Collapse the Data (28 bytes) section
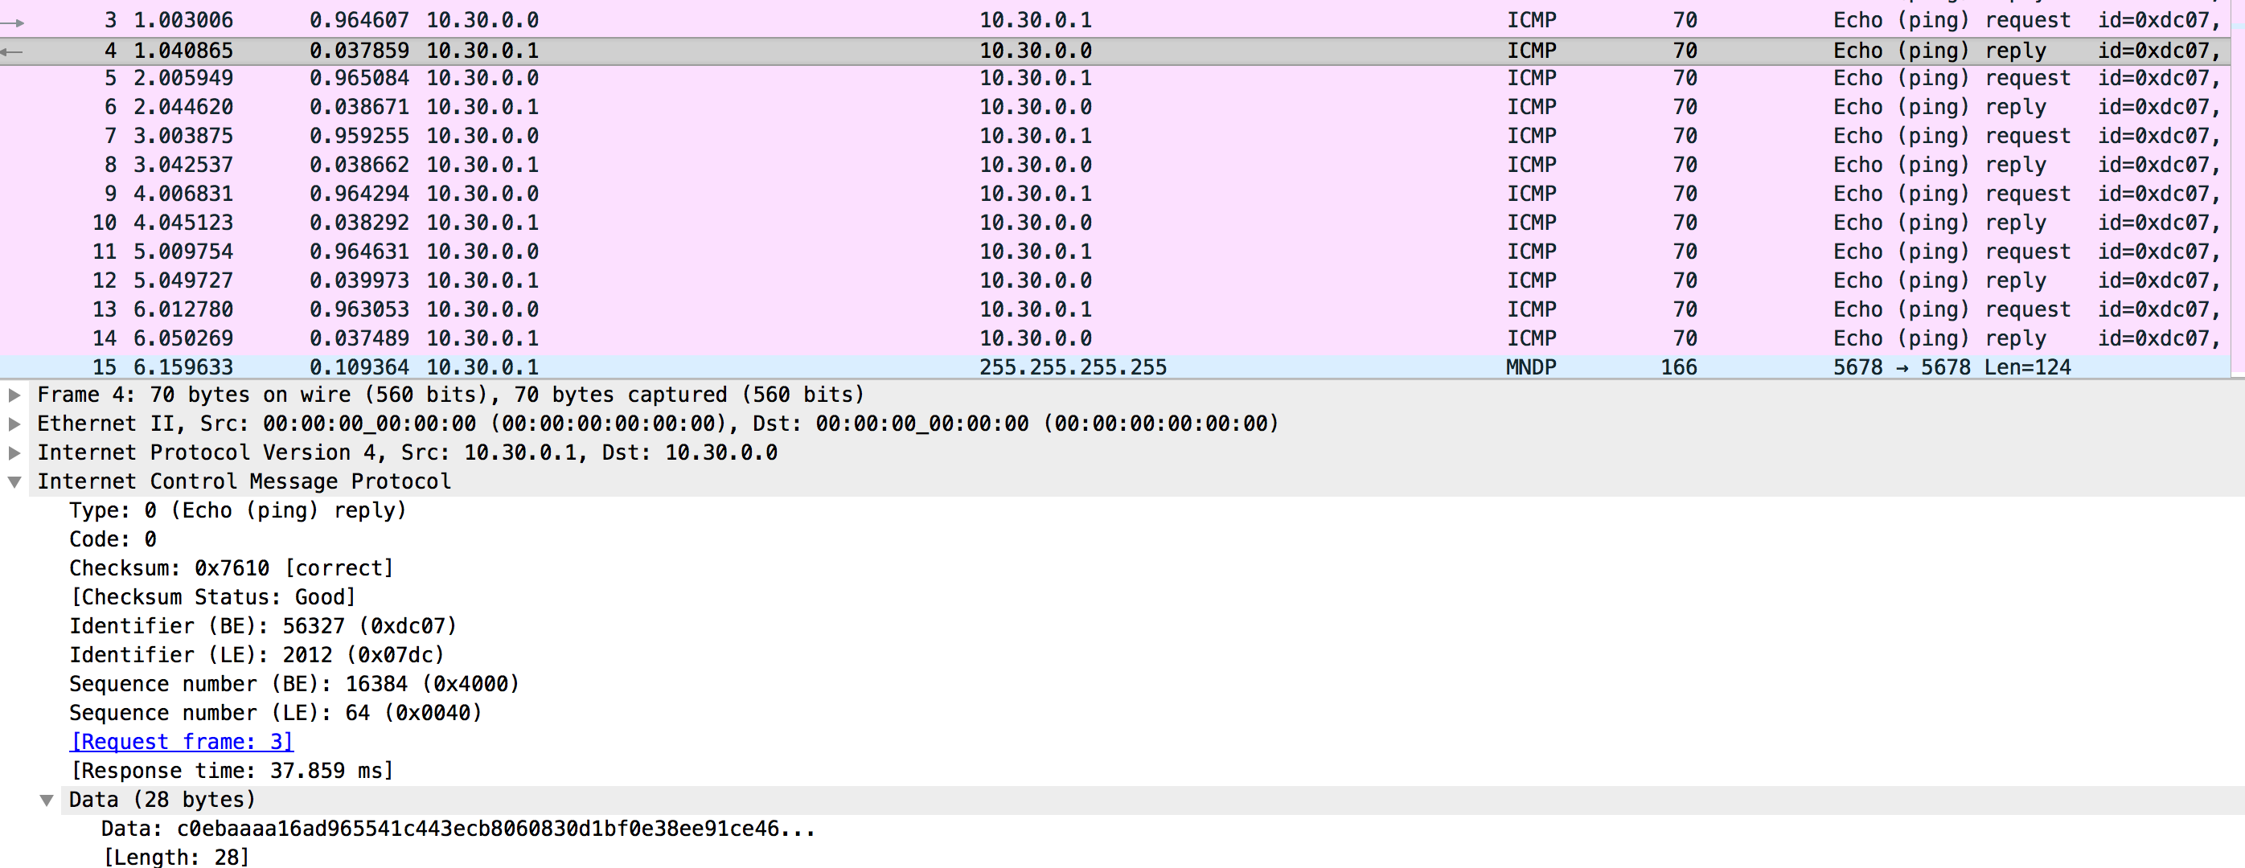The image size is (2245, 868). pos(46,800)
